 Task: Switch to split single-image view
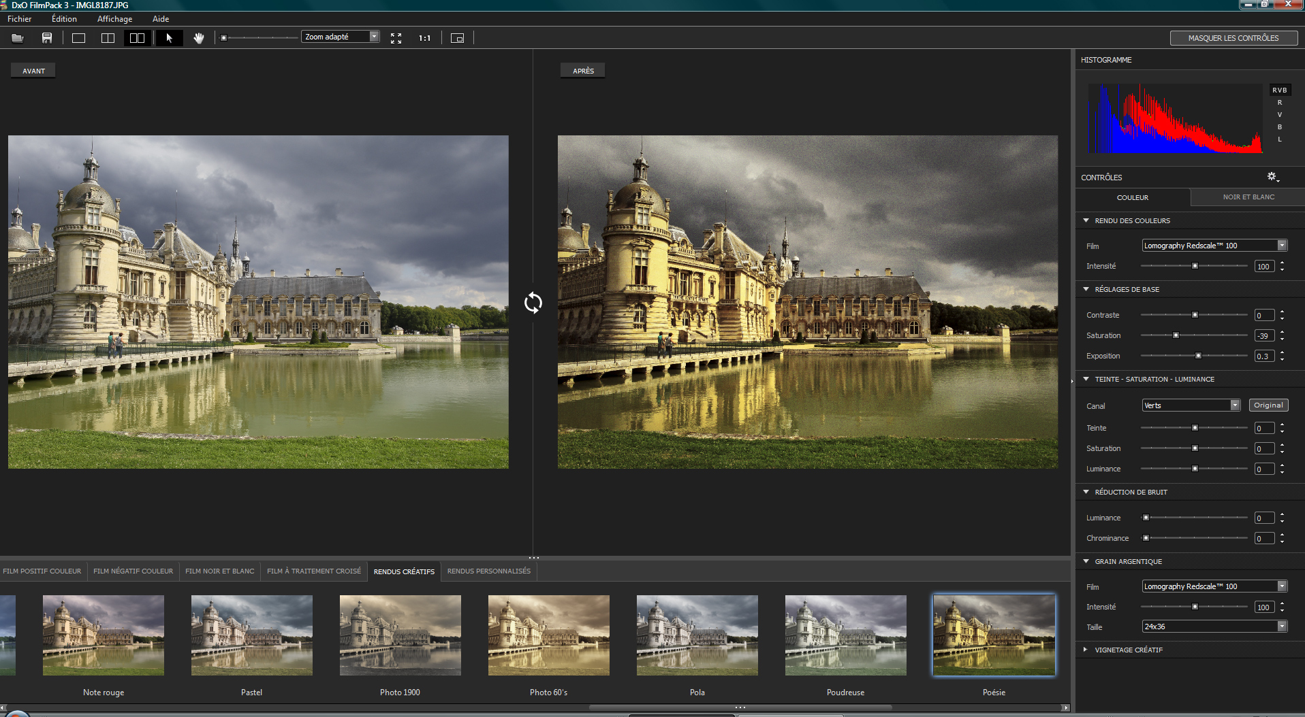click(x=108, y=38)
